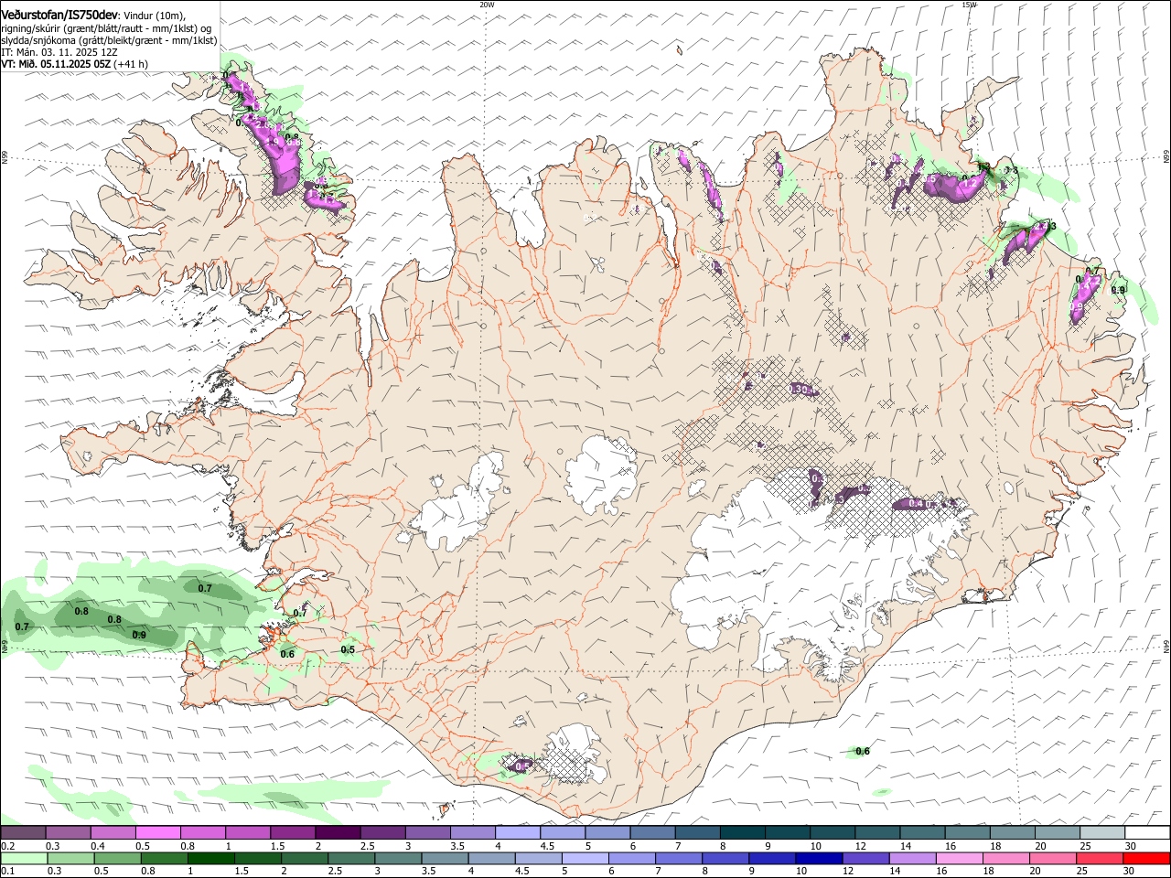Click the upper legend swatch between 12 and 14
Viewport: 1171px width, 878px height.
pos(876,832)
